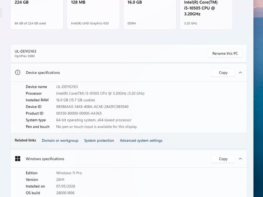Click the DDR4 label on RAM card
The image size is (263, 197).
click(131, 23)
